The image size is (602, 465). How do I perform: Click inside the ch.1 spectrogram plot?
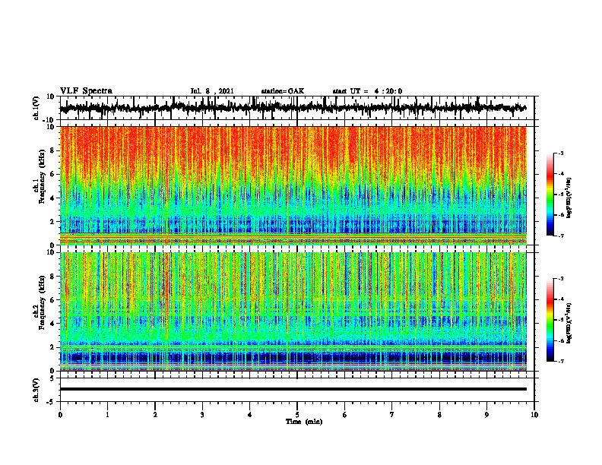[x=293, y=185]
